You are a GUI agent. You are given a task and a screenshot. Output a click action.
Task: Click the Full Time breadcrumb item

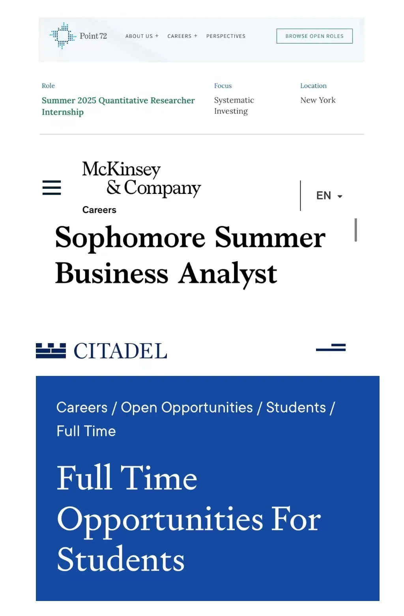click(x=86, y=431)
